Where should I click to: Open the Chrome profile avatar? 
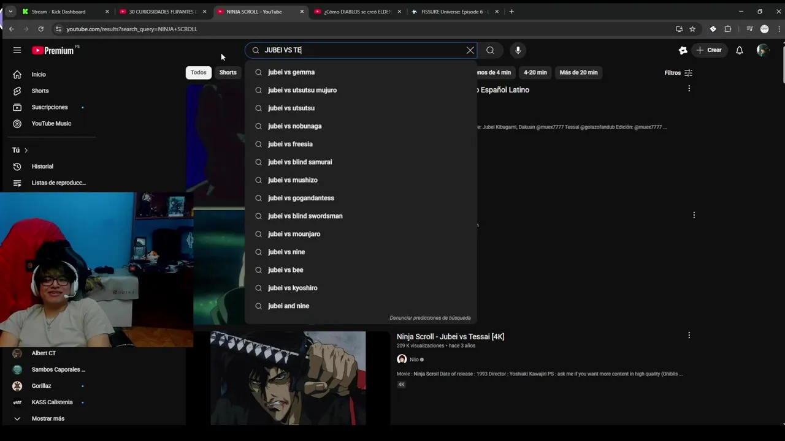pyautogui.click(x=764, y=29)
